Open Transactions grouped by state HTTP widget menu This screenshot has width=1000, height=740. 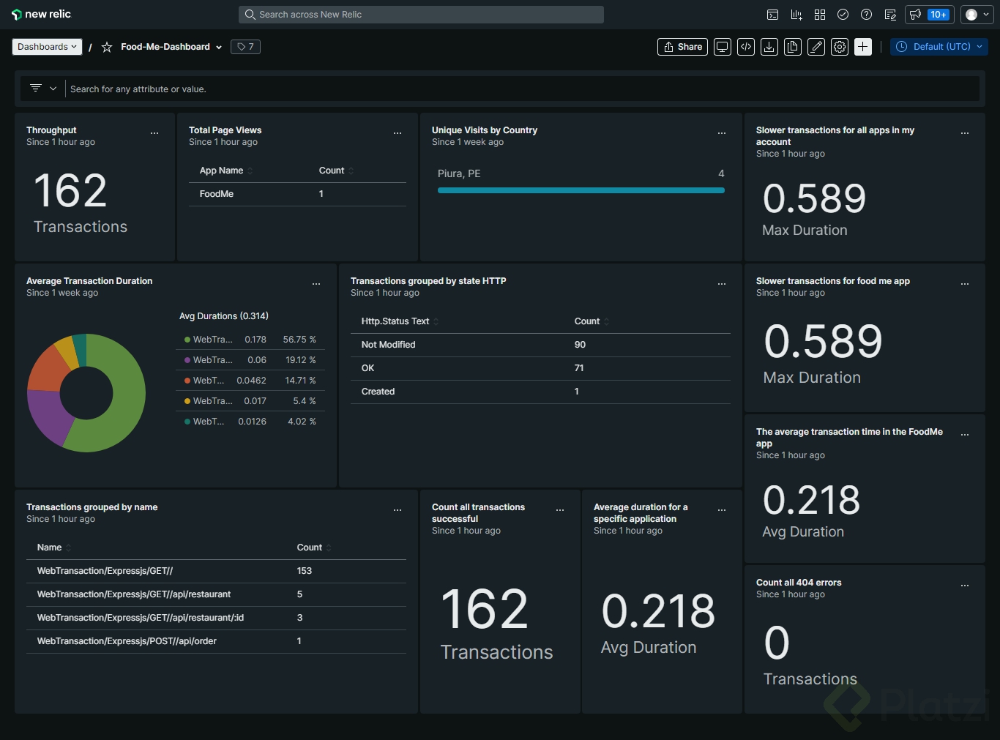click(x=722, y=284)
